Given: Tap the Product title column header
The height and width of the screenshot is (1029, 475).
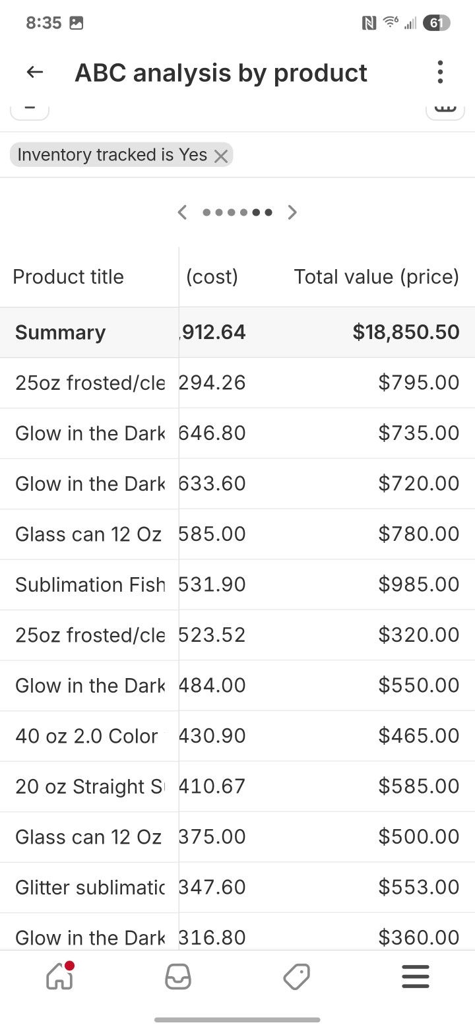Looking at the screenshot, I should pos(69,277).
